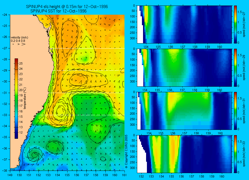This screenshot has width=249, height=180.
Task: Click the -24 latitude label on map axis
Action: point(4,15)
